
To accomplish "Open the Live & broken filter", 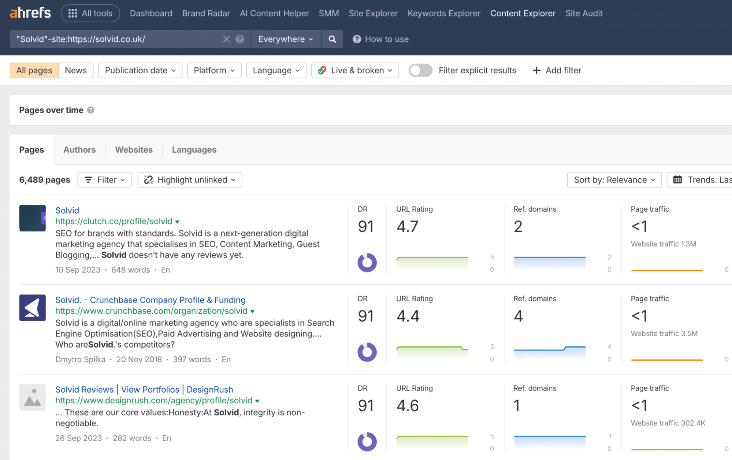I will [x=355, y=70].
